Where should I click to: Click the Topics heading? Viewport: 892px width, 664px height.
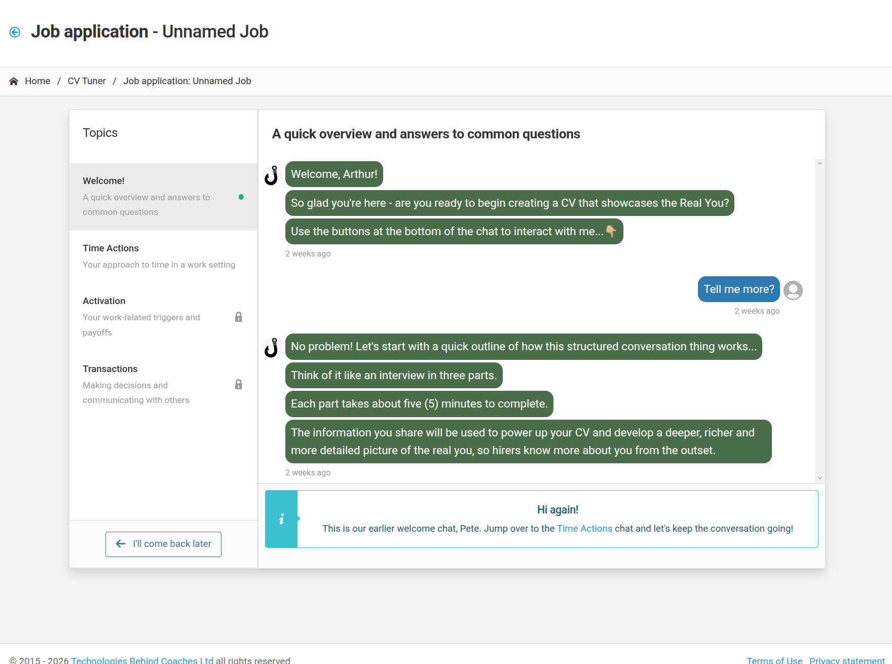coord(100,133)
